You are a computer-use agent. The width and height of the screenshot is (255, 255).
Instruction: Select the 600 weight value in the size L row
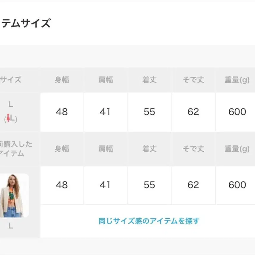pos(237,112)
